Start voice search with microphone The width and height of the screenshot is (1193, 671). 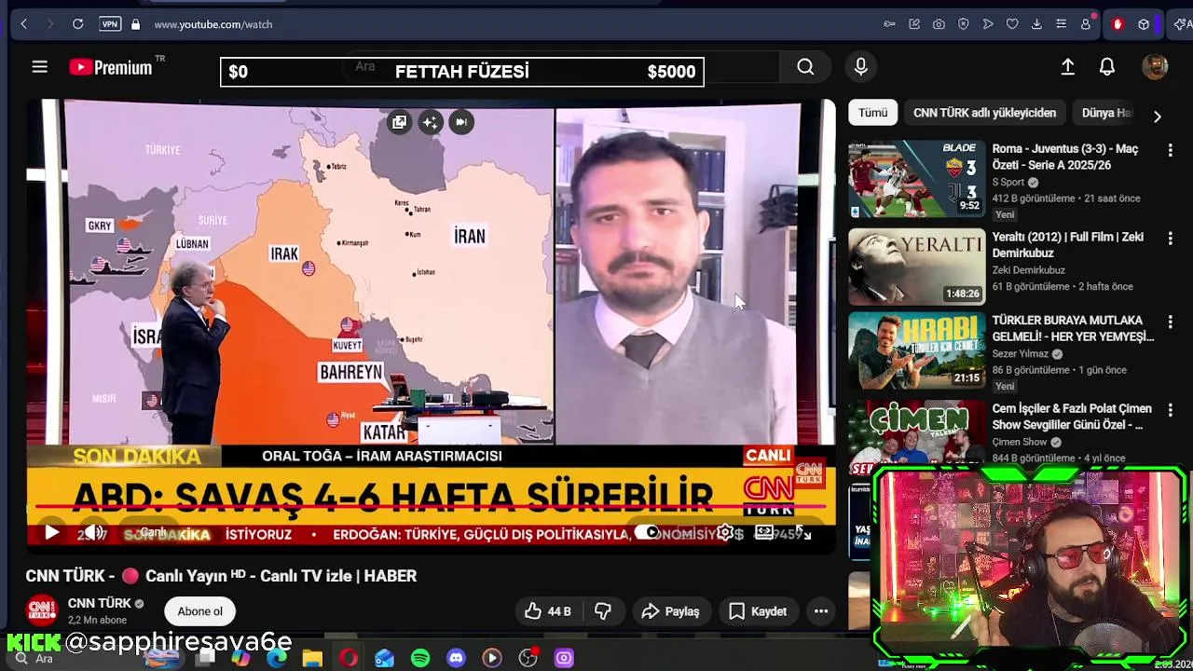click(860, 67)
